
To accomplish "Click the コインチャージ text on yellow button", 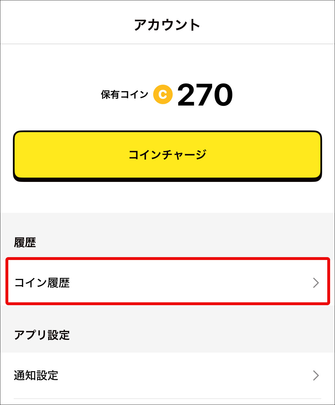I will [167, 155].
